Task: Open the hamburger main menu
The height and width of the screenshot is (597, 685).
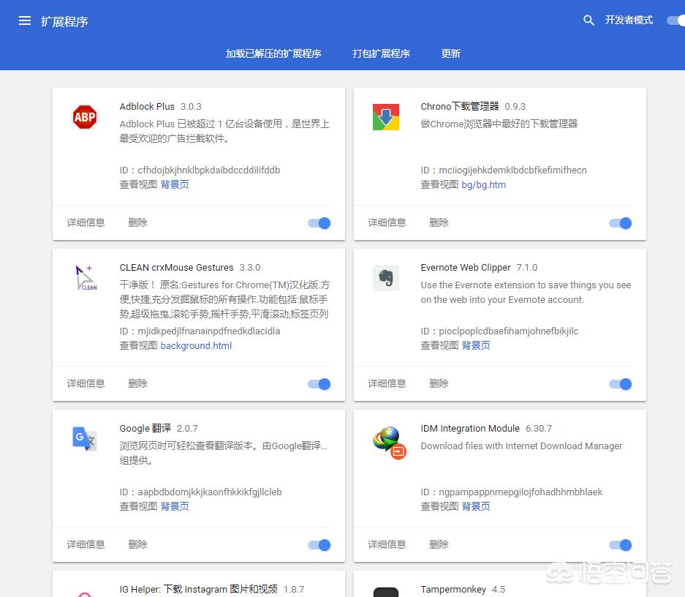Action: [x=25, y=21]
